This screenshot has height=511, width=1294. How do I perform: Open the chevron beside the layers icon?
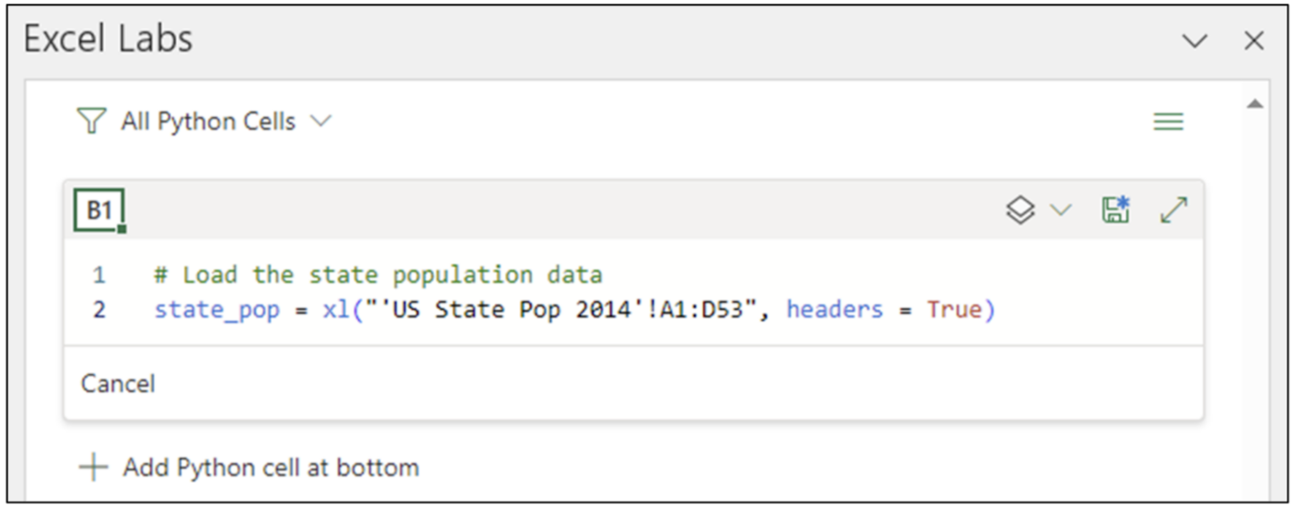click(1060, 210)
